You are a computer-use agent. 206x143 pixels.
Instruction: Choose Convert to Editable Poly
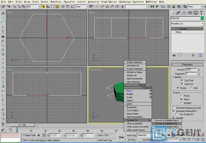click(x=167, y=123)
